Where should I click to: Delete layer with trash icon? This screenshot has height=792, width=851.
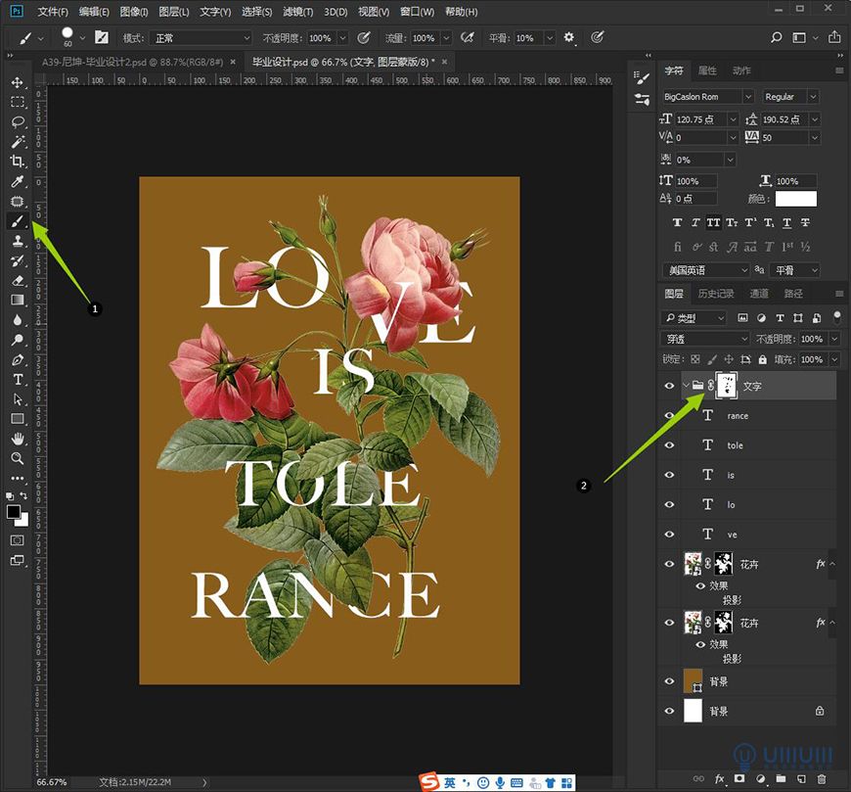[822, 779]
